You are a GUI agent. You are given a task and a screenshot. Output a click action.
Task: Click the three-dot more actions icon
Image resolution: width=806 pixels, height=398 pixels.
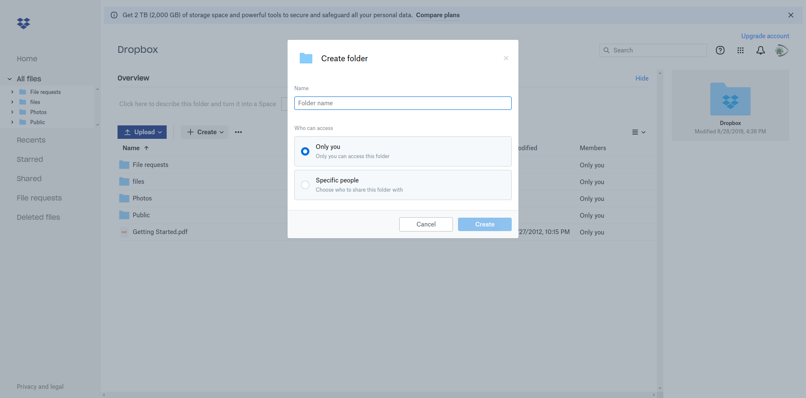pyautogui.click(x=238, y=132)
